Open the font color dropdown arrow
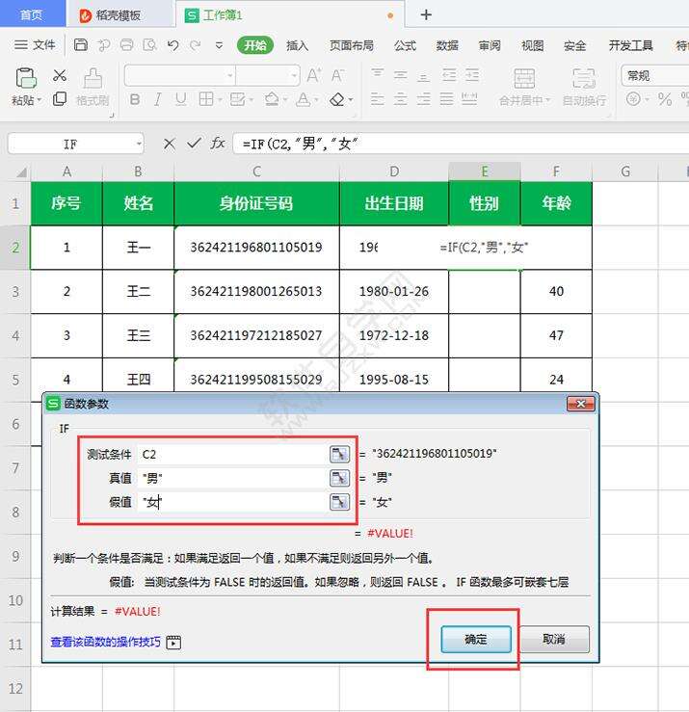Screen dimensions: 689x712 (x=317, y=100)
